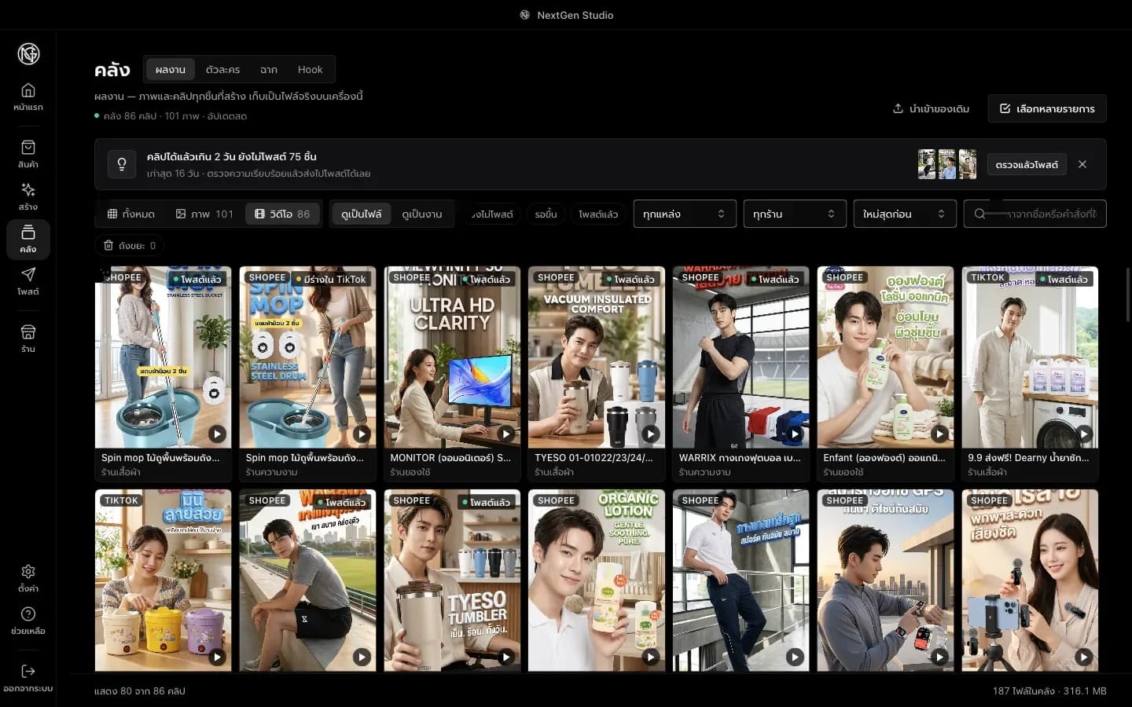
Task: Click นำเข้าของเดิม import button
Action: 932,108
